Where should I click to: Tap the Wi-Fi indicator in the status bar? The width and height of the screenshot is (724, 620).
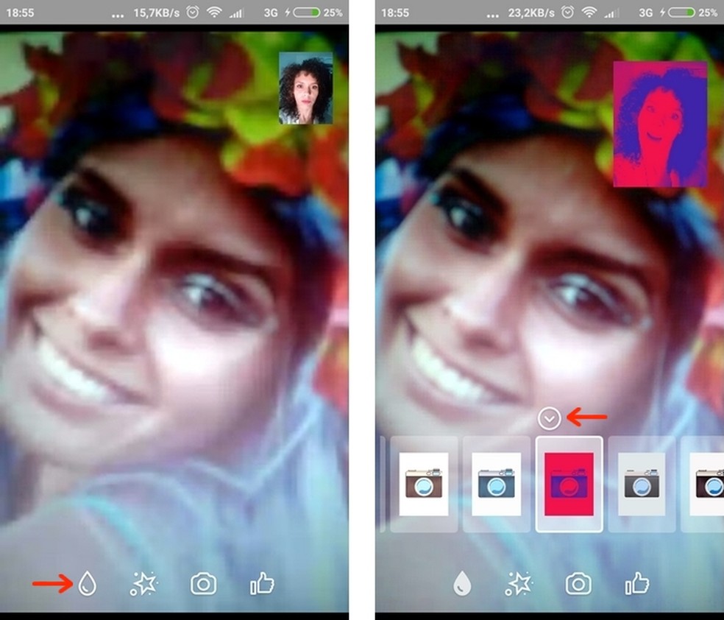(x=213, y=10)
